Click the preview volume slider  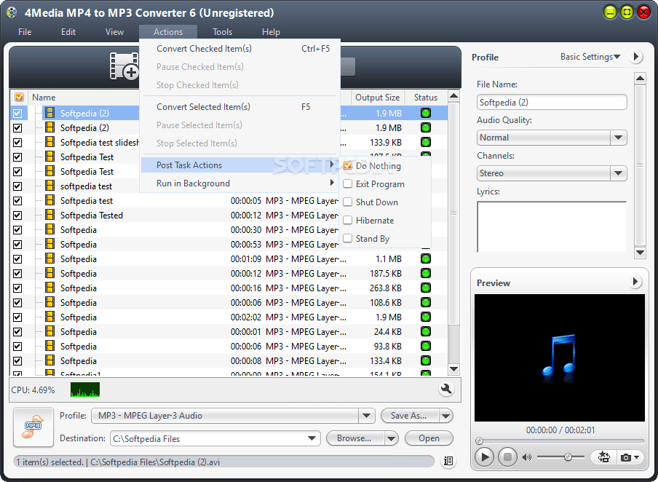[560, 457]
